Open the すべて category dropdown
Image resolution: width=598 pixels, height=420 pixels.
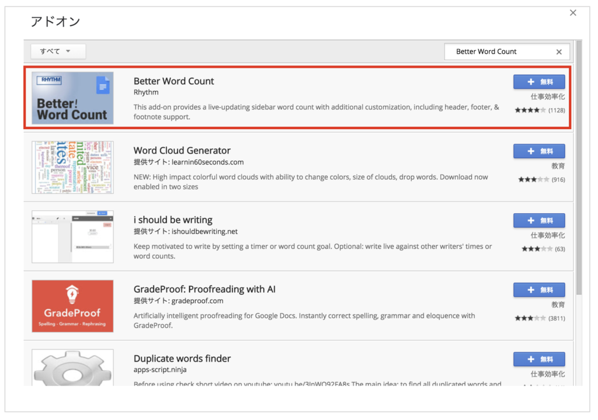[x=58, y=51]
